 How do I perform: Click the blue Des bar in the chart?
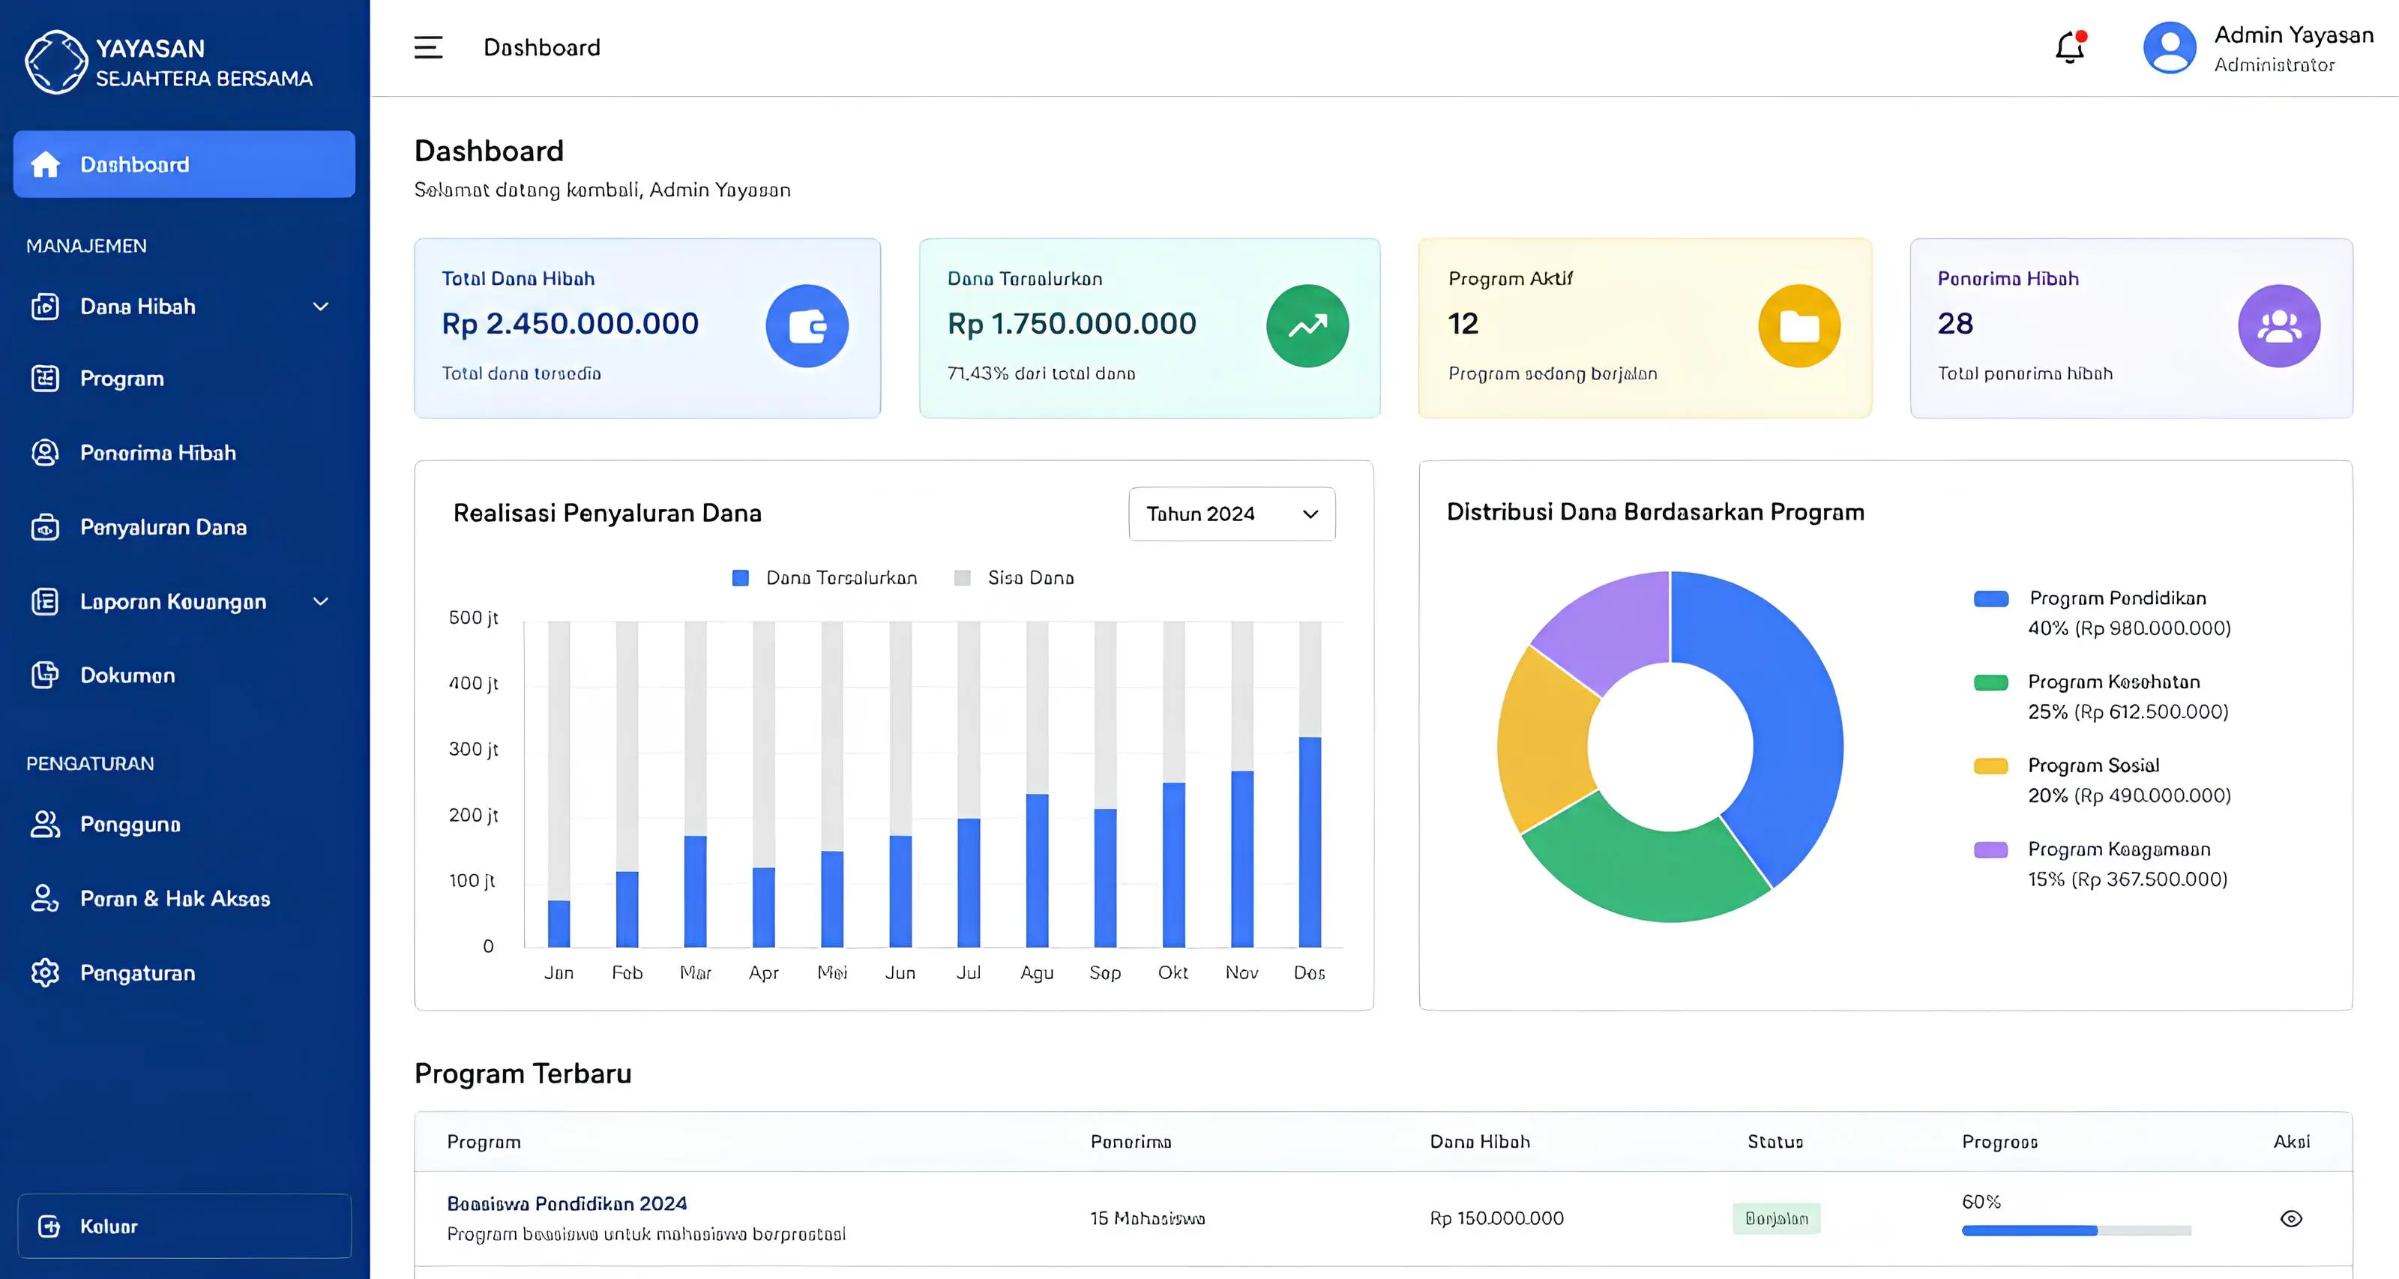[1310, 842]
